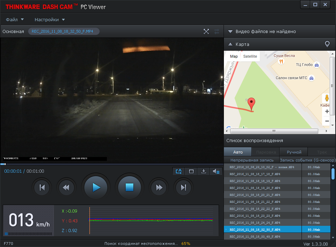This screenshot has width=336, height=247.
Task: Click the map location pin icon
Action: (327, 44)
